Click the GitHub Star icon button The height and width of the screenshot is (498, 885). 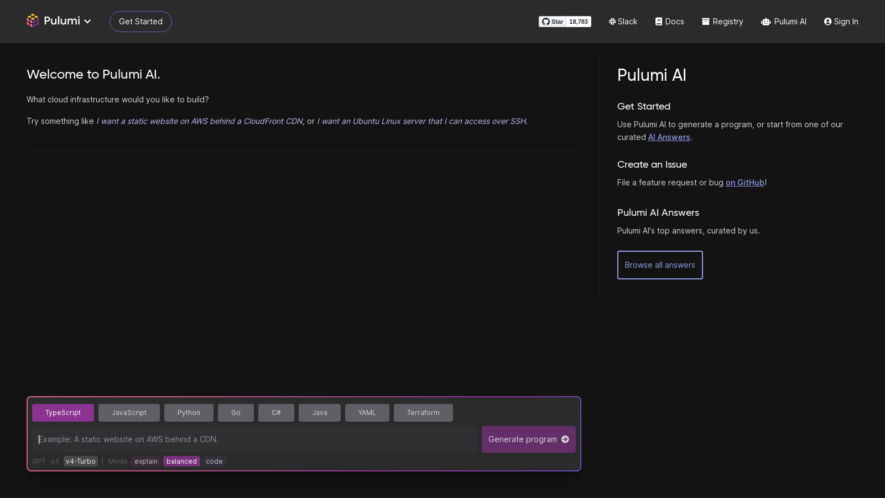(552, 22)
